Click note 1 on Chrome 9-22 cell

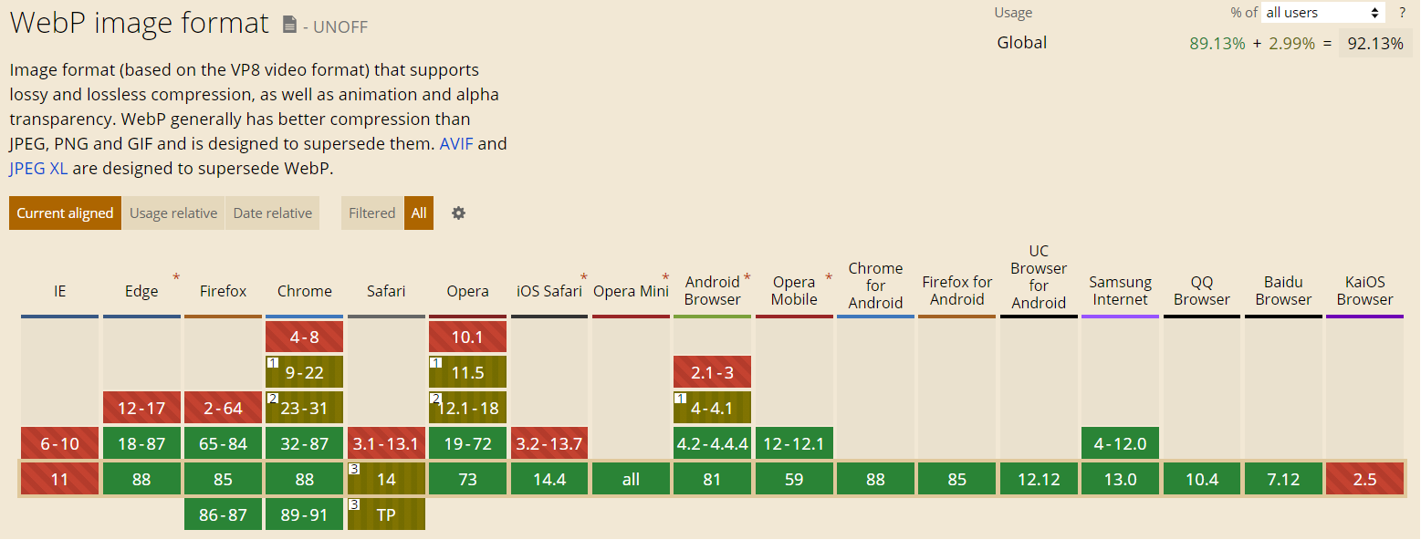click(272, 362)
